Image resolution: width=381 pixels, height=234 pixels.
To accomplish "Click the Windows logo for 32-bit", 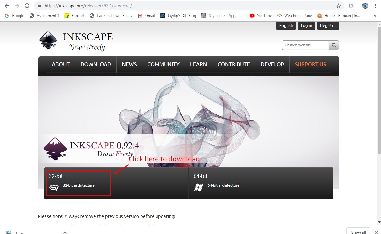I will coord(54,188).
